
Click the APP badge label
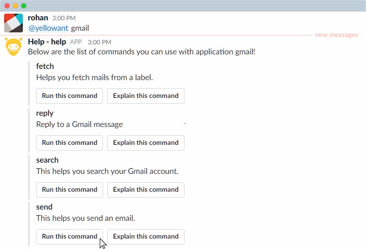76,42
